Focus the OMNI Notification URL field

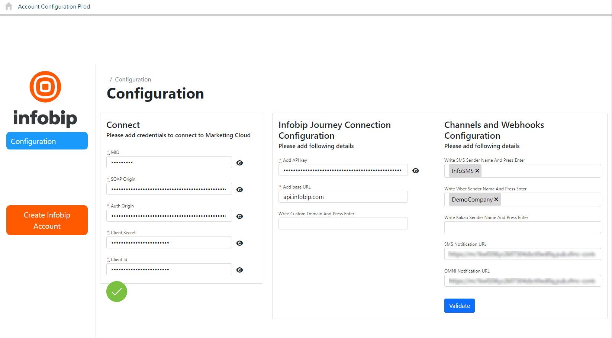click(x=522, y=281)
